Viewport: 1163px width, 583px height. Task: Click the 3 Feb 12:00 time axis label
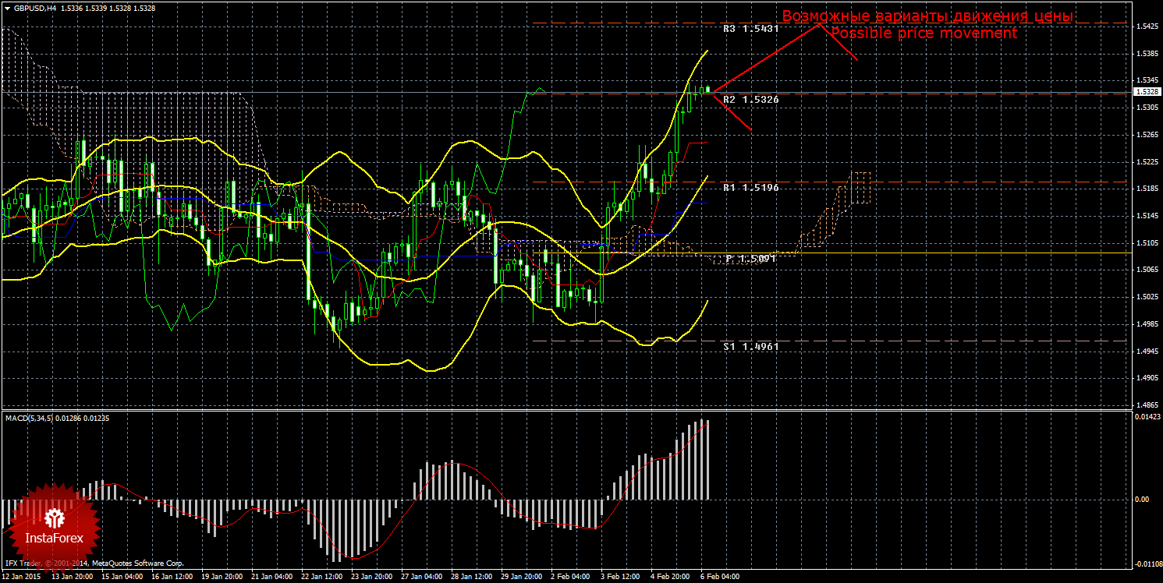(620, 578)
